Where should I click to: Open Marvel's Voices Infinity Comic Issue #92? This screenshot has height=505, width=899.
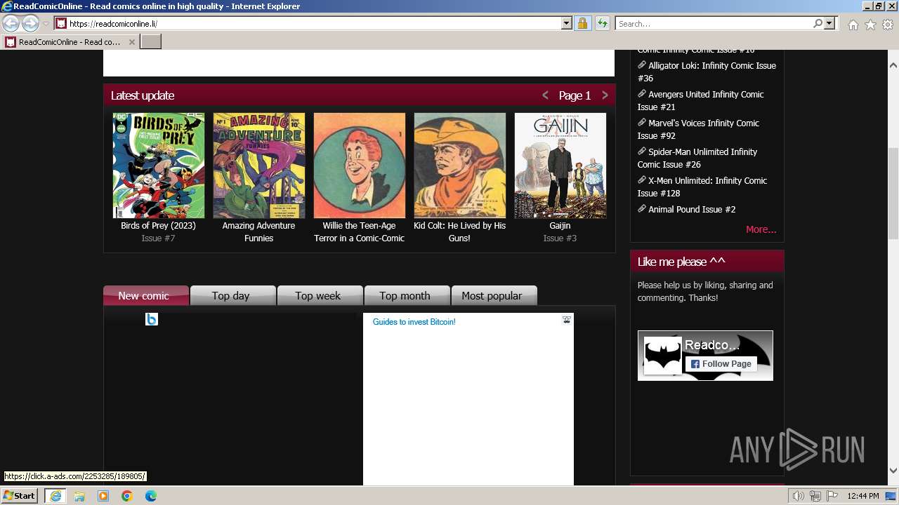[x=698, y=129]
